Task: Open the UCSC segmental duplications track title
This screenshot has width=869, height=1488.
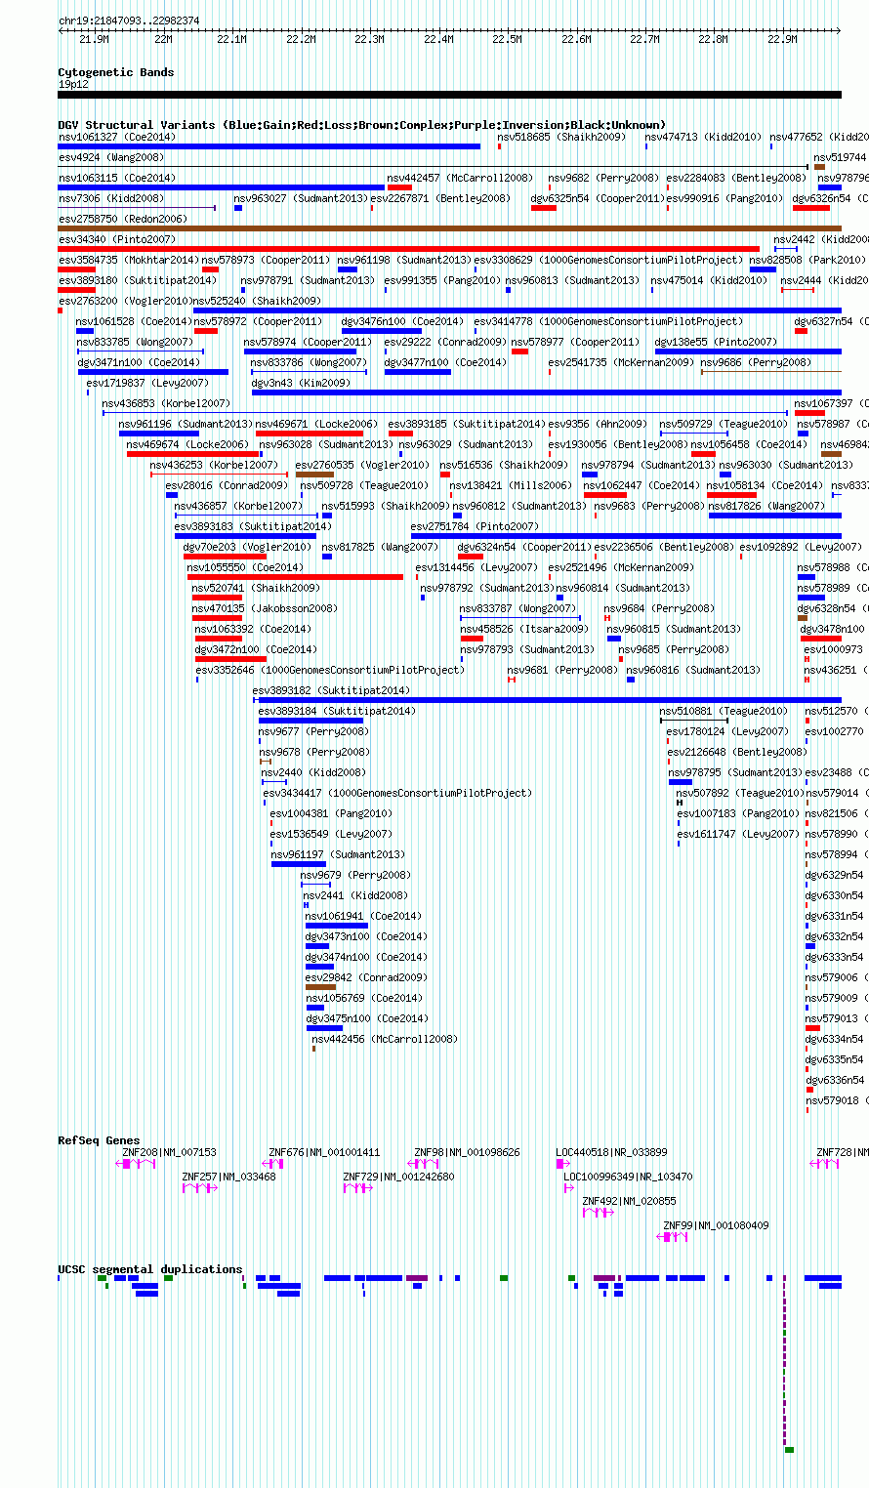Action: 150,1269
